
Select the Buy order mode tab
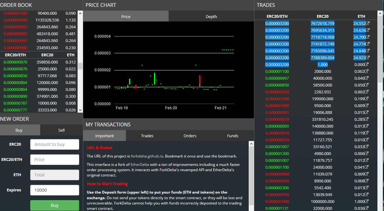point(19,130)
